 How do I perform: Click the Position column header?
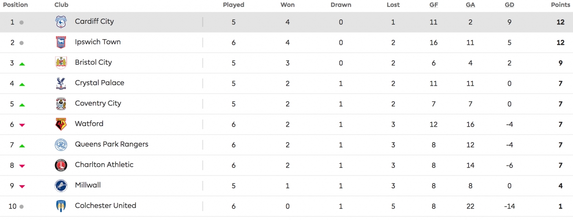(15, 5)
